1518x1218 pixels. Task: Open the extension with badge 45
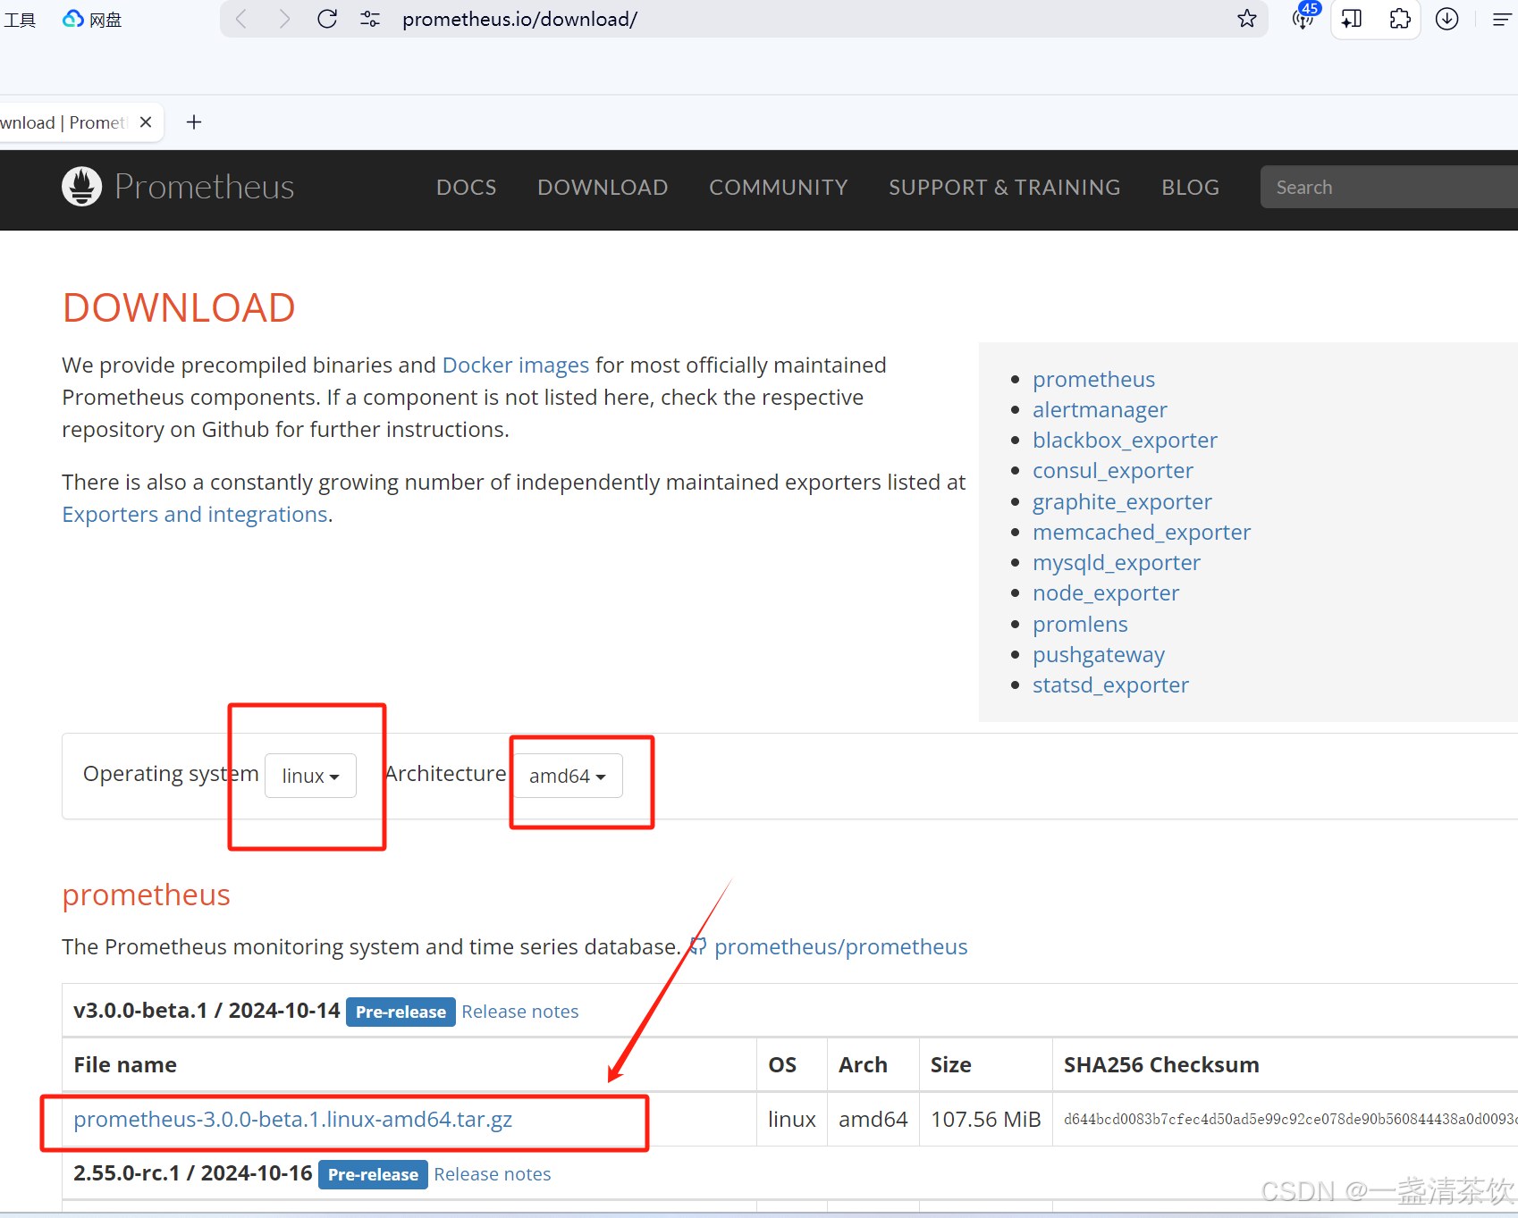pos(1305,17)
